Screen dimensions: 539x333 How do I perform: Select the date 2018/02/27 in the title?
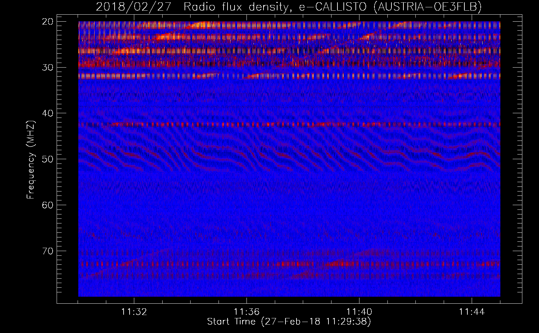133,7
